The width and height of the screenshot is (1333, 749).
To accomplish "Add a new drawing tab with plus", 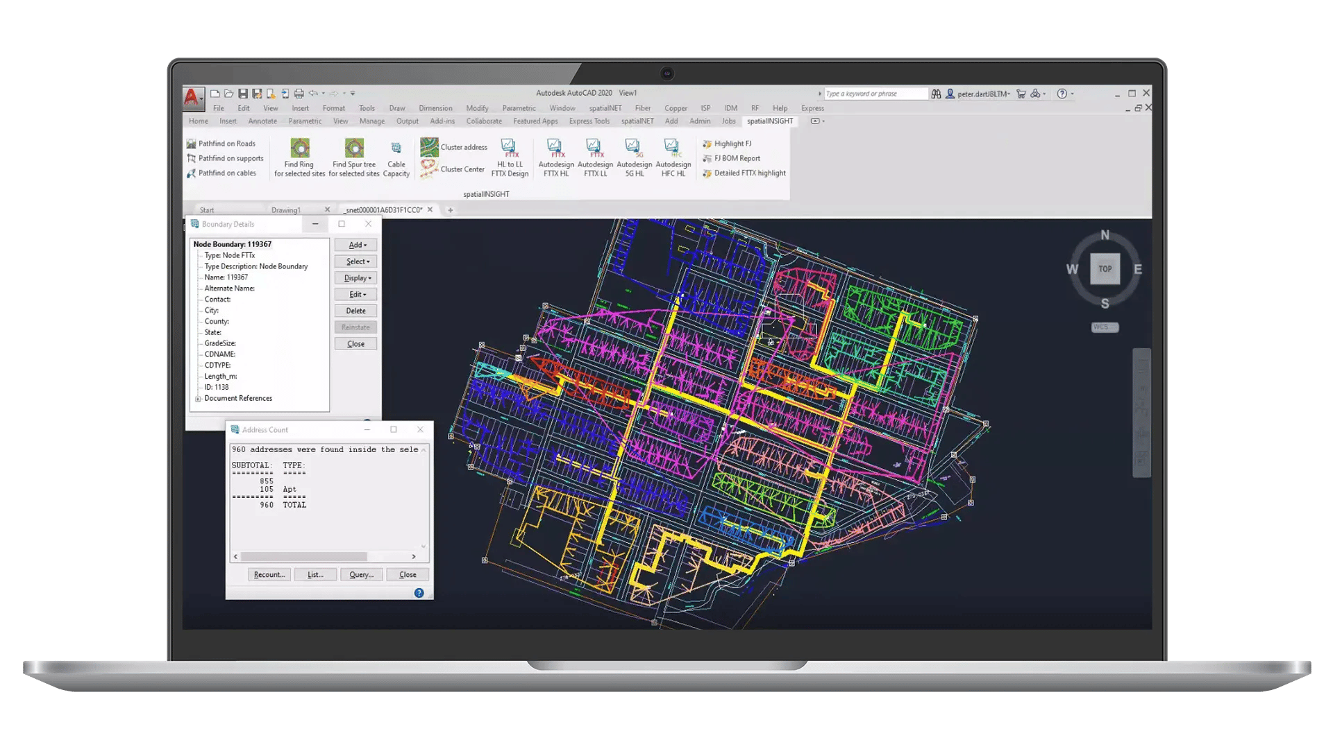I will pyautogui.click(x=450, y=210).
